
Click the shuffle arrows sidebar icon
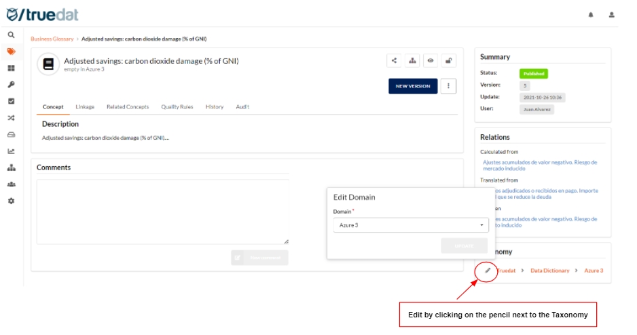(11, 118)
